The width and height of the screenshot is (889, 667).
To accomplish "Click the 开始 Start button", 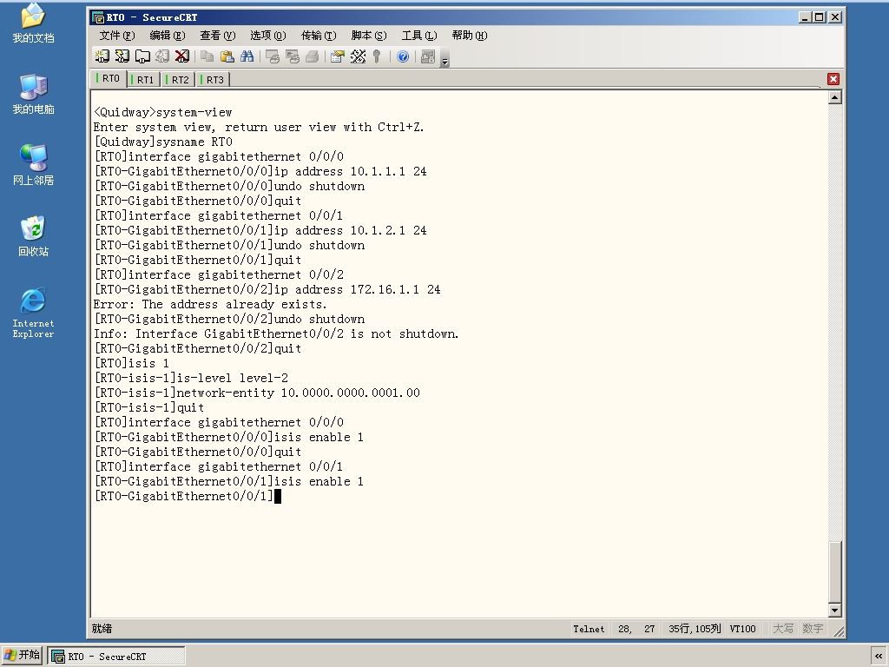I will click(22, 655).
